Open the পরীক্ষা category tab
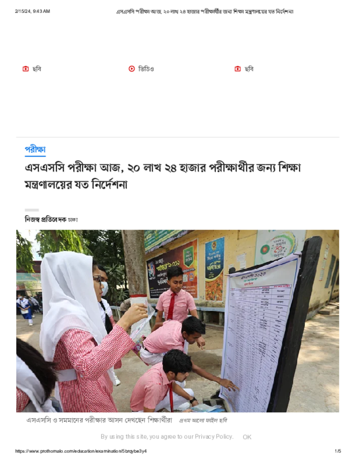The width and height of the screenshot is (356, 462). point(35,149)
